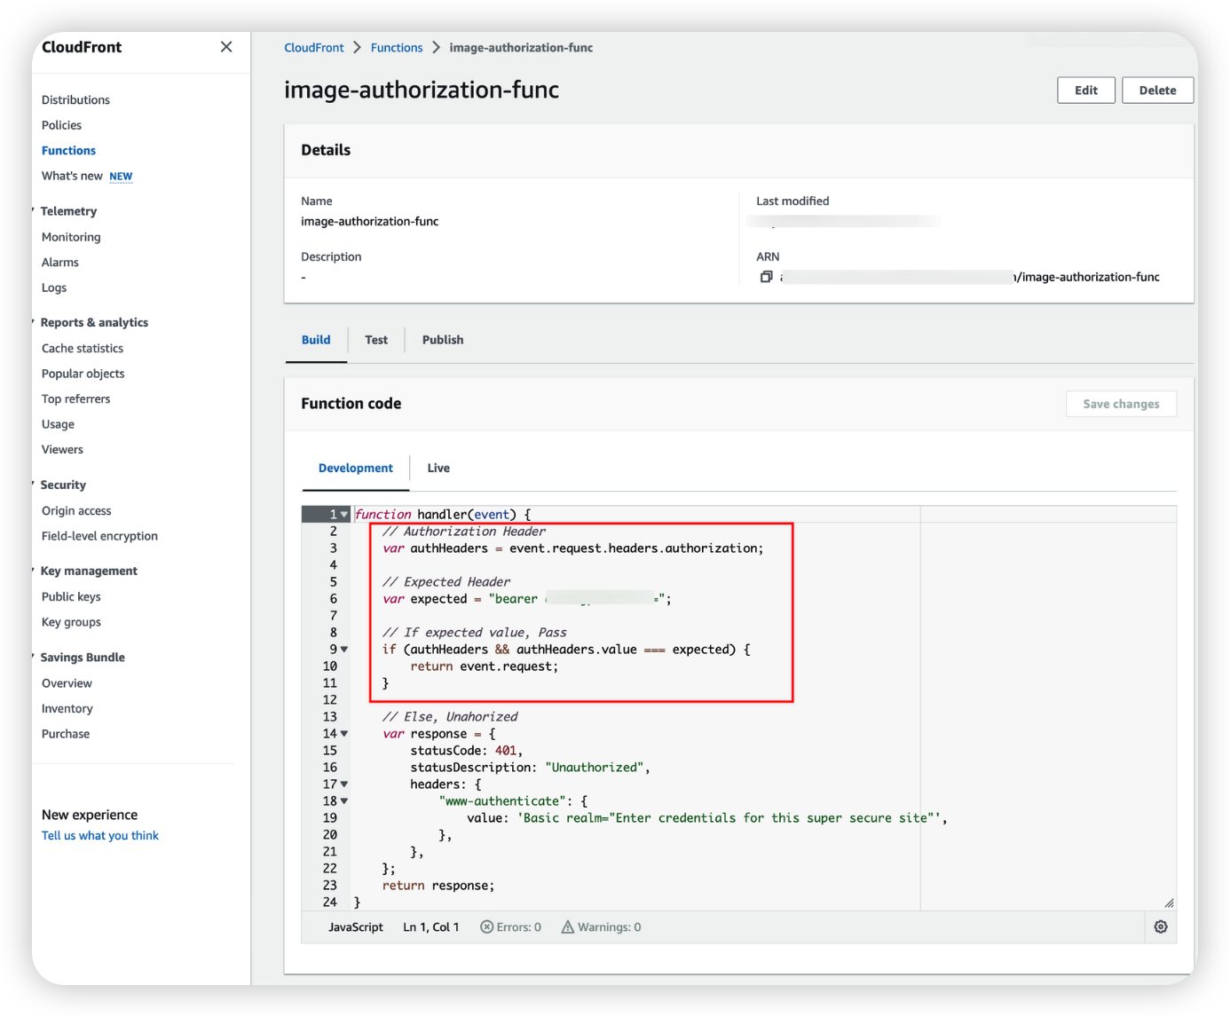Viewport: 1230px width, 1017px height.
Task: Click the Ln 1, Col 1 cursor position
Action: tap(431, 927)
